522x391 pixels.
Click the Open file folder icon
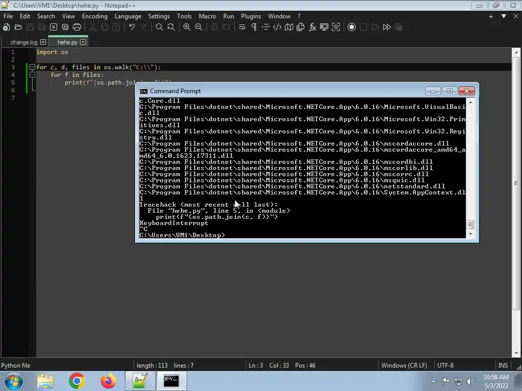(x=18, y=27)
